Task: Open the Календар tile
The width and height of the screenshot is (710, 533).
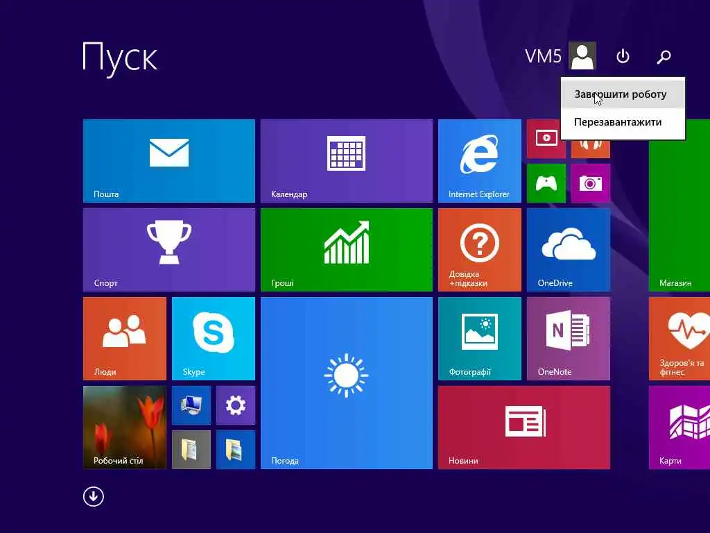Action: 347,161
